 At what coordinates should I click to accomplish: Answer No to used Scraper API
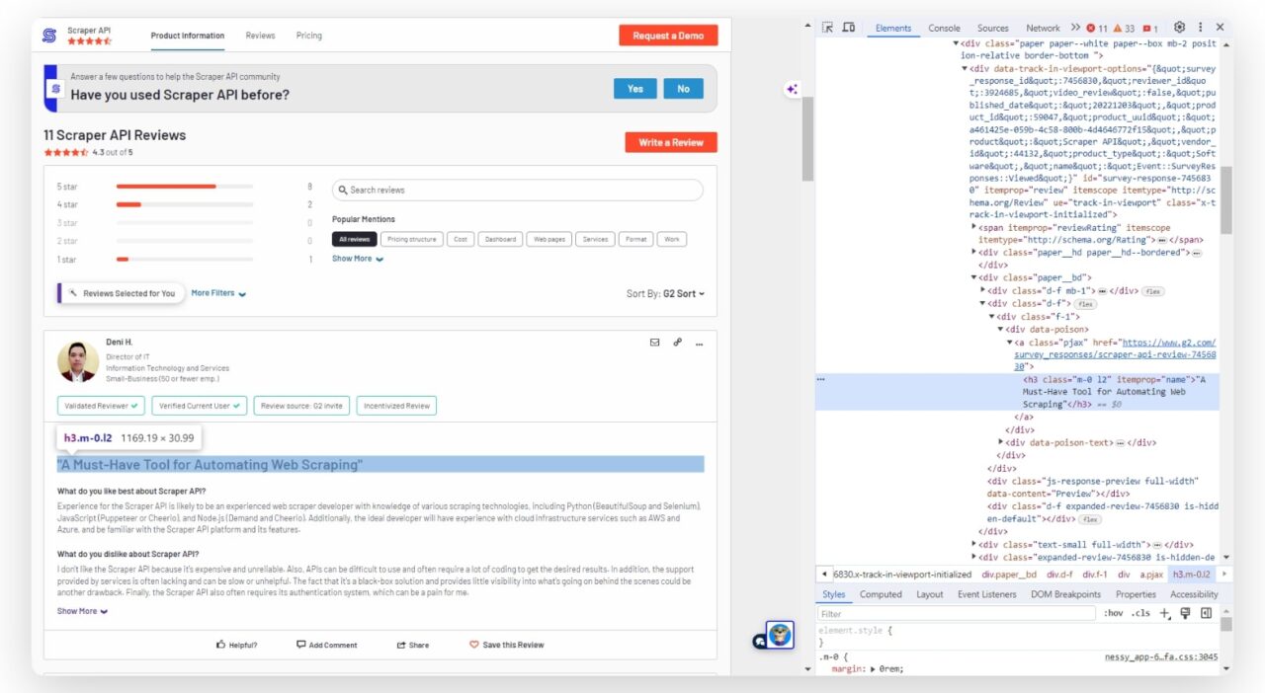point(683,89)
